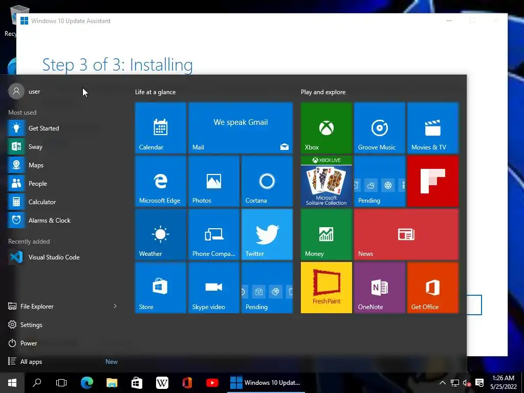This screenshot has width=524, height=393.
Task: Open the Money tile
Action: (326, 234)
